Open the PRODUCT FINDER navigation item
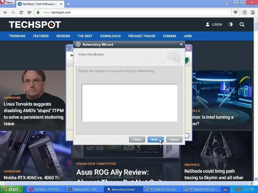 coord(142,36)
